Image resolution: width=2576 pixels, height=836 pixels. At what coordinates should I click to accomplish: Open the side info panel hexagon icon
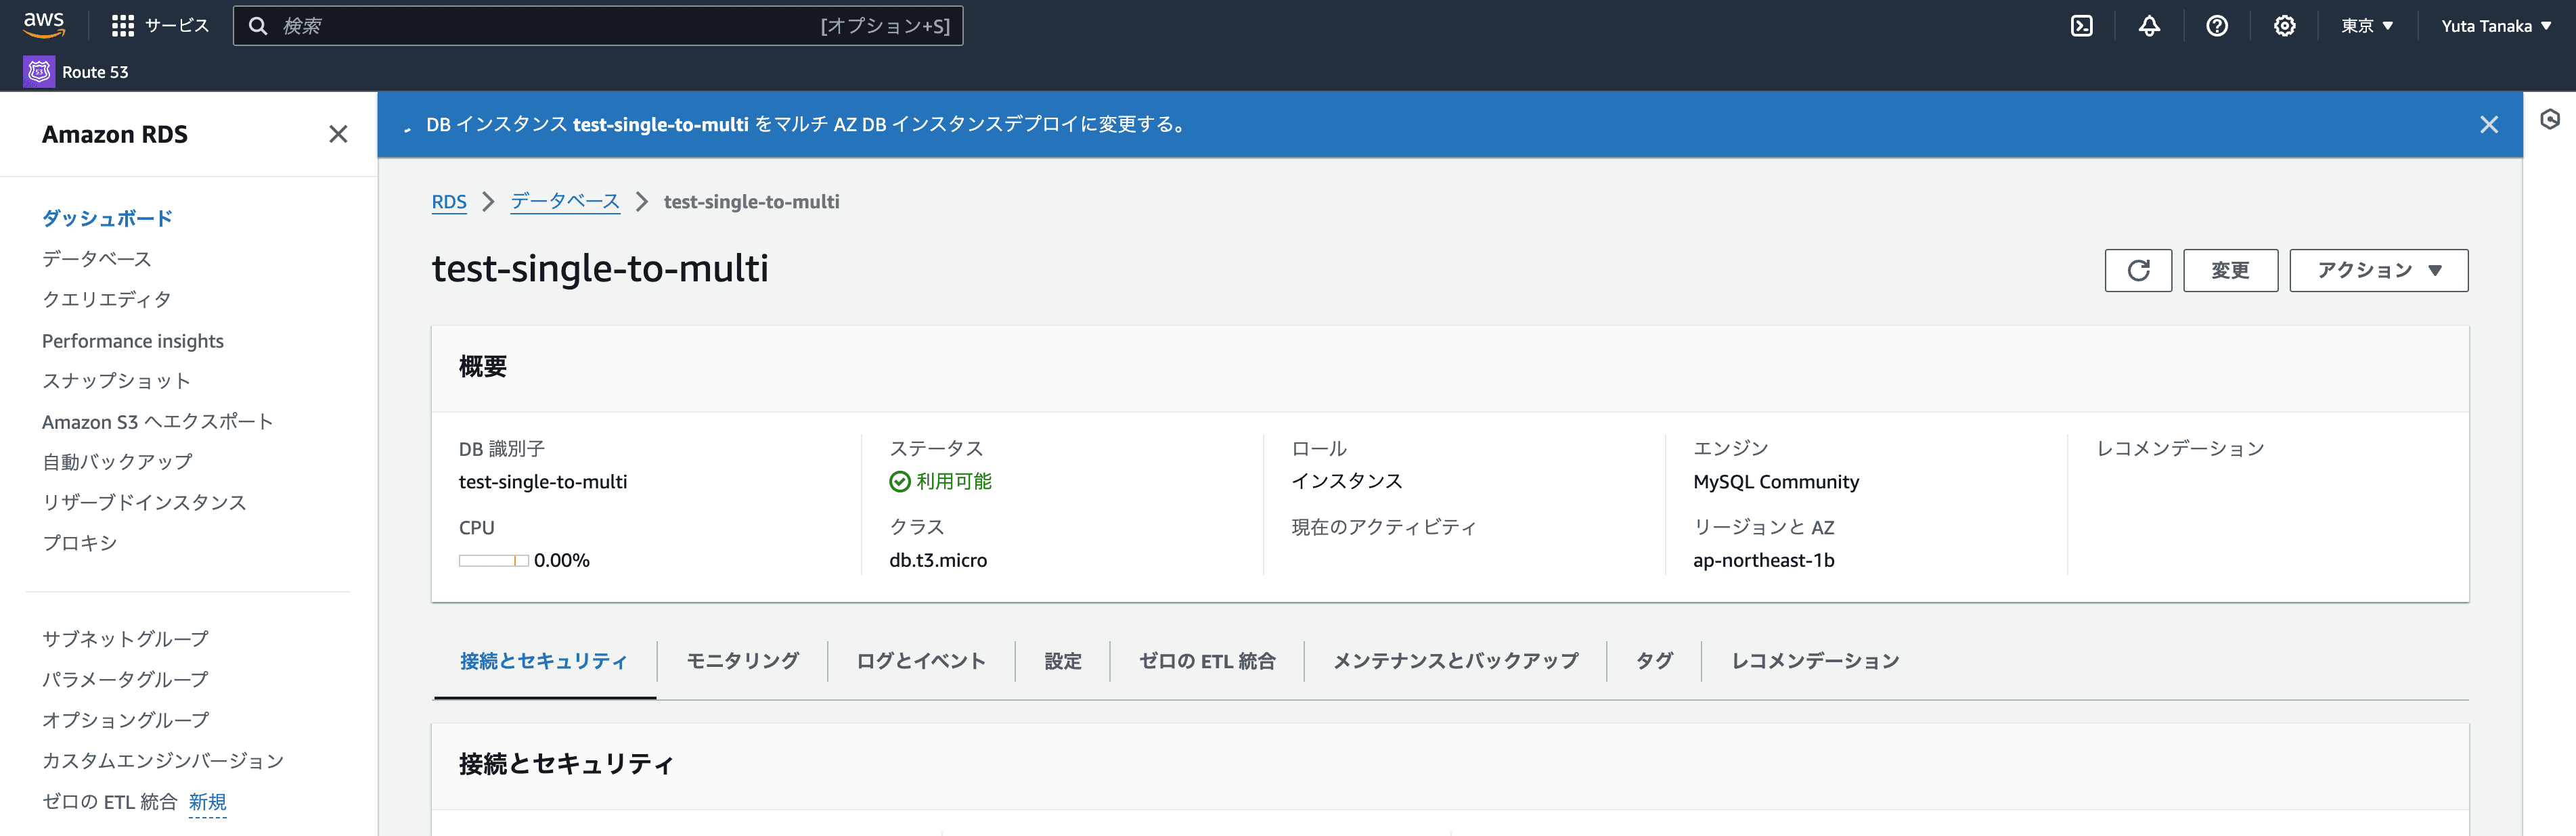click(2550, 119)
